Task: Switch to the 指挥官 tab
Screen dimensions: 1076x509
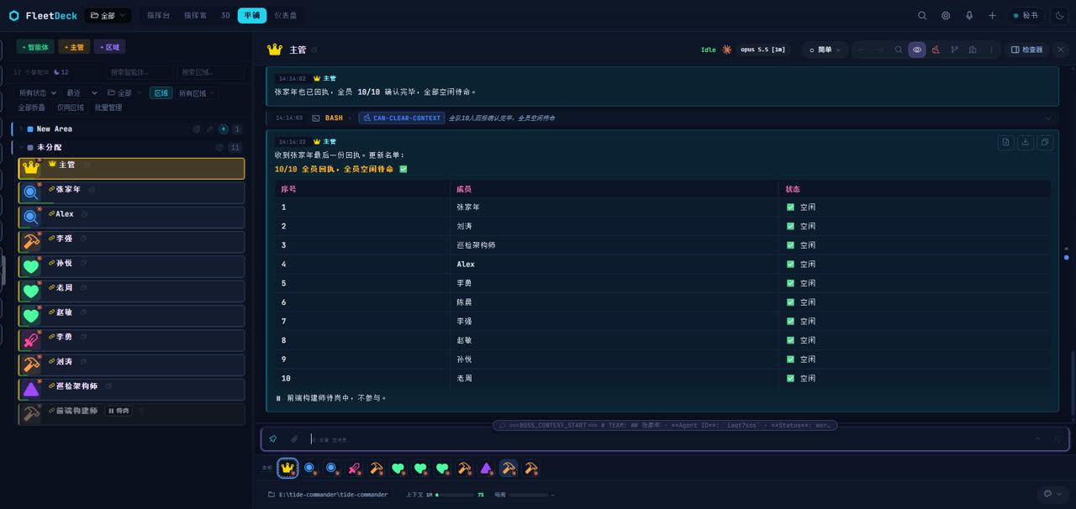Action: [x=195, y=15]
